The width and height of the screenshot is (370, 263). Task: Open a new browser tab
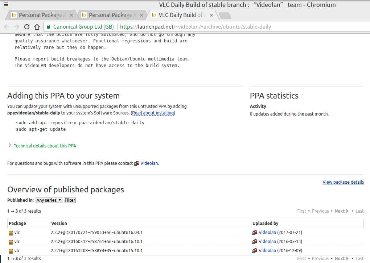click(225, 15)
